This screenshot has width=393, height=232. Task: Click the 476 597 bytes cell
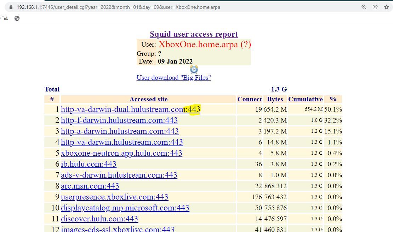pyautogui.click(x=275, y=219)
